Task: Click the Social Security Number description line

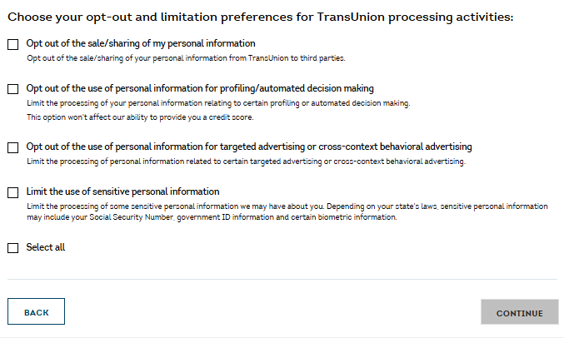Action: coord(211,218)
